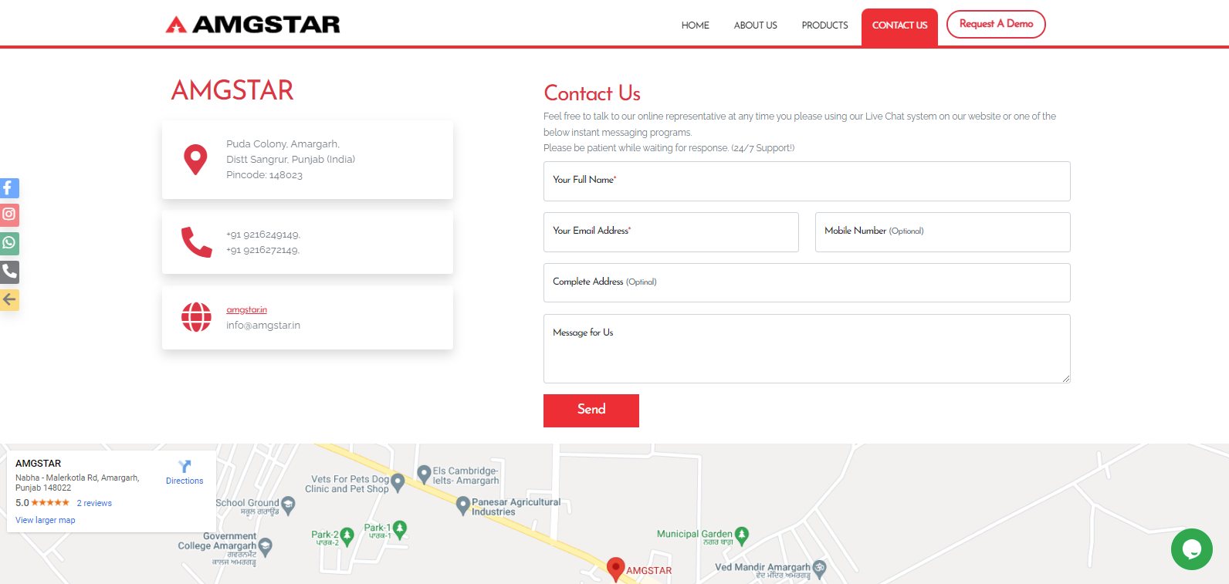1229x584 pixels.
Task: Select Panesar Agricultural Industries map pin
Action: (463, 505)
